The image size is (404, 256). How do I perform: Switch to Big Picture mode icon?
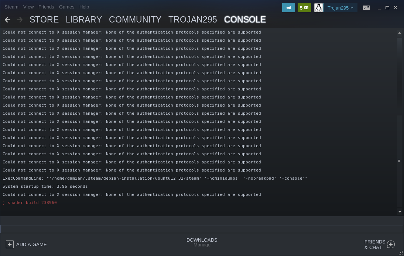pos(366,8)
